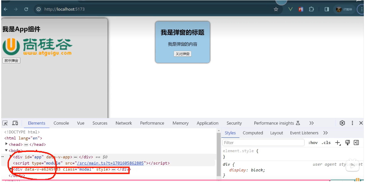Open DevTools customize three-dot menu
The width and height of the screenshot is (369, 186).
click(x=352, y=123)
